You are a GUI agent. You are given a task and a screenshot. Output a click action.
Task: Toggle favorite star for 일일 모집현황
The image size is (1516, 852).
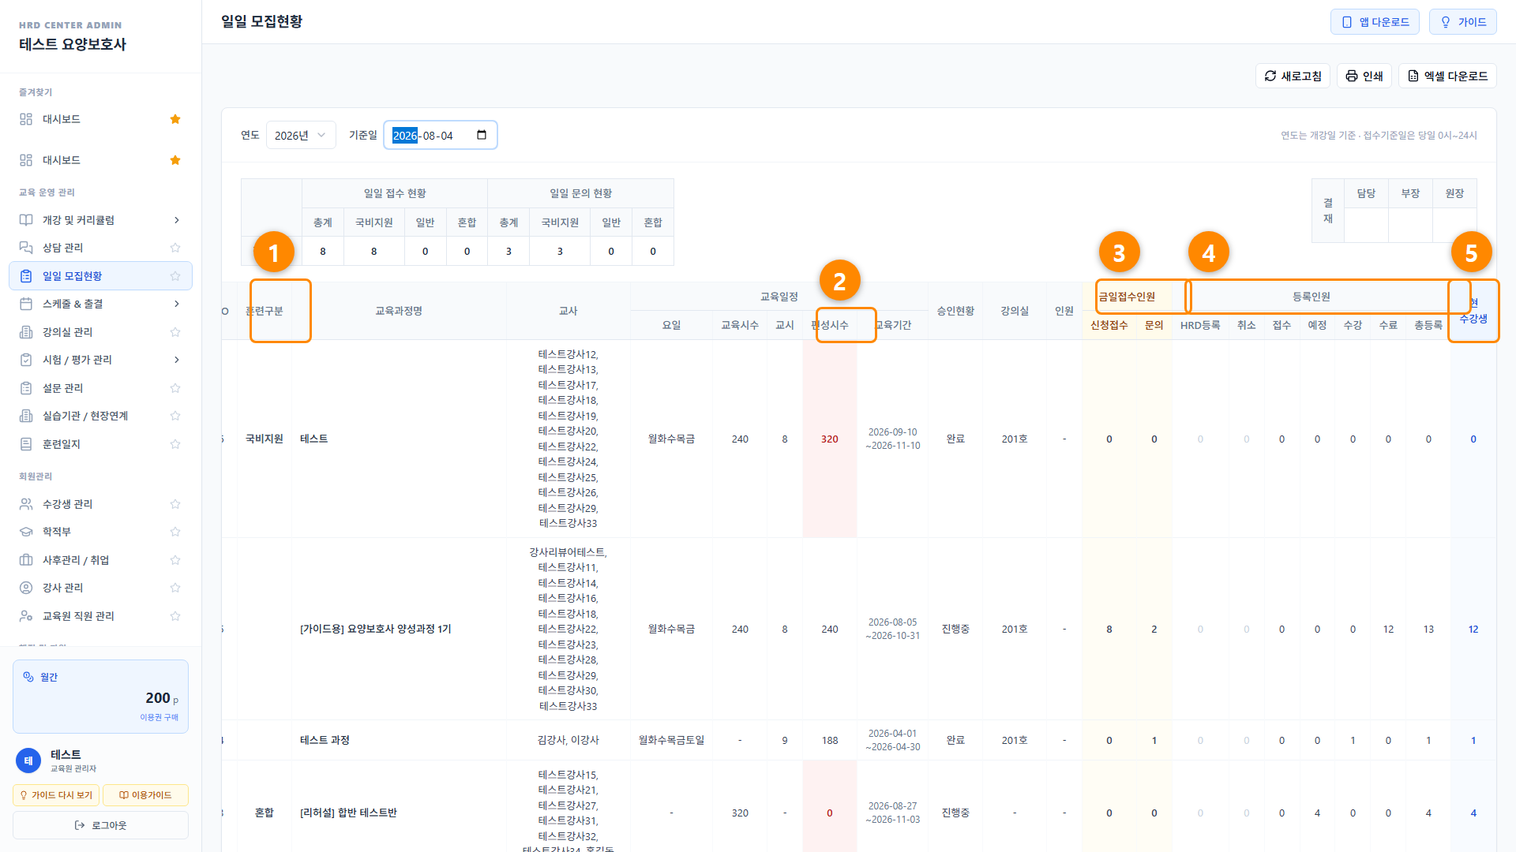[175, 276]
